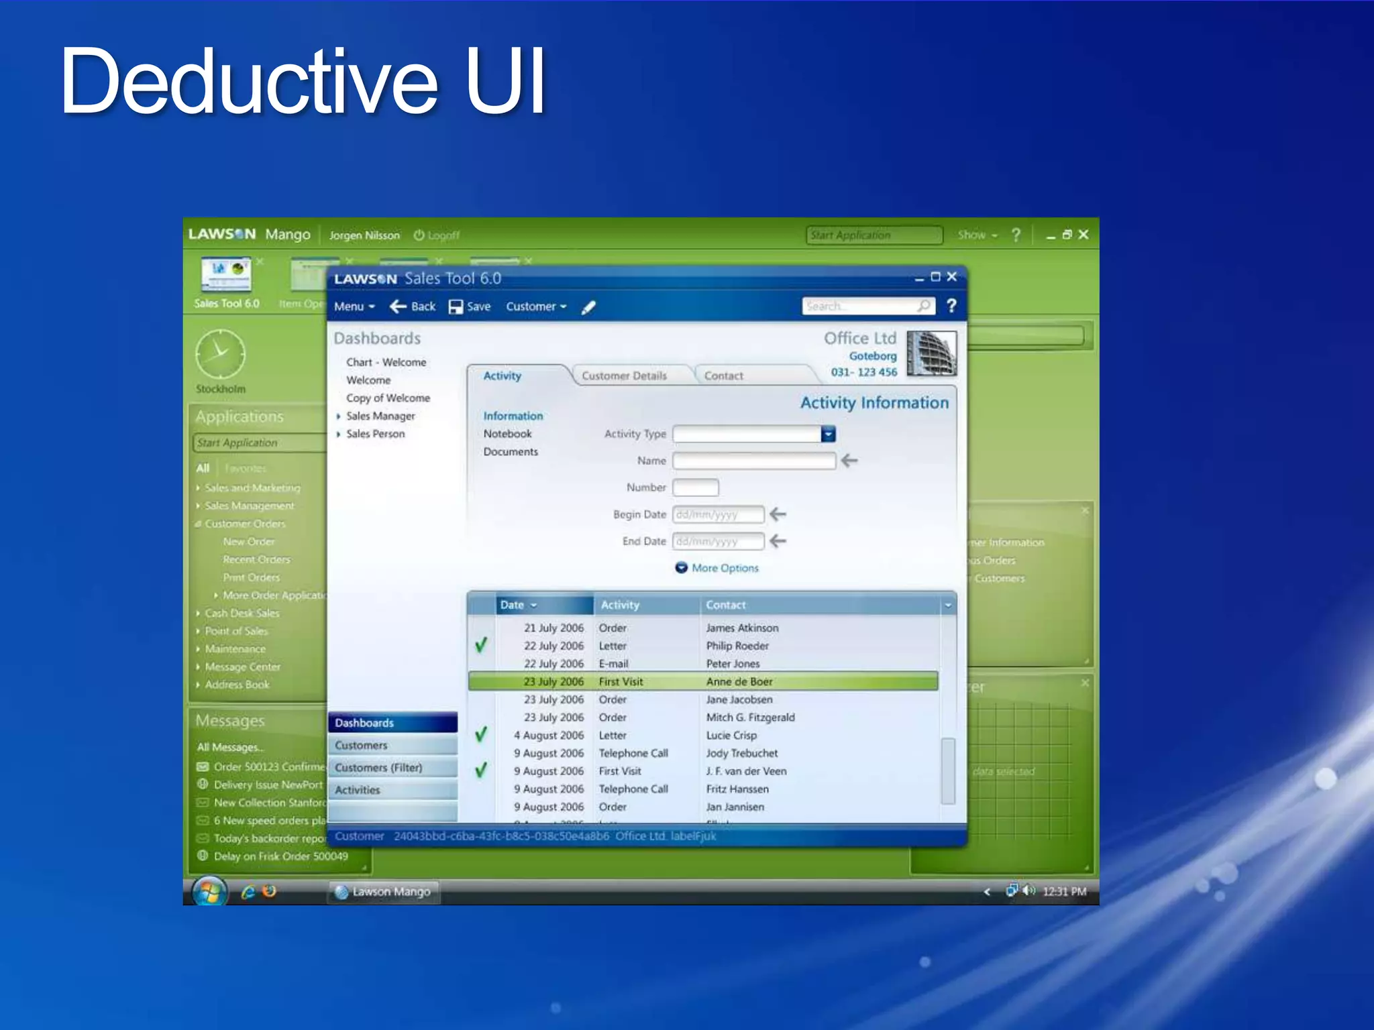Click the search magnifier icon
The image size is (1374, 1030).
[924, 306]
